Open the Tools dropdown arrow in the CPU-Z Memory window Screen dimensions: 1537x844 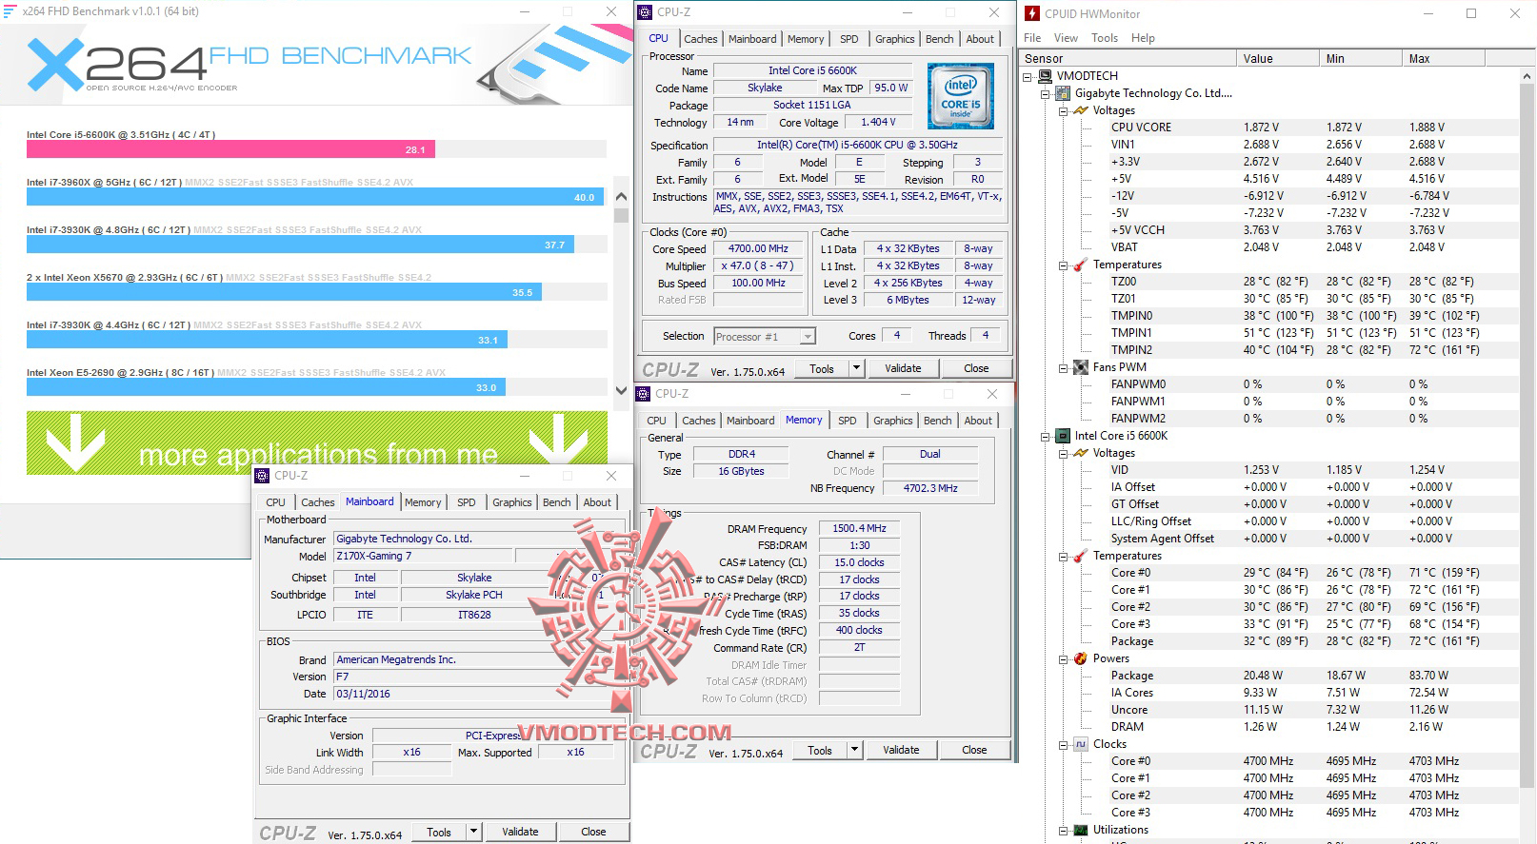(854, 750)
